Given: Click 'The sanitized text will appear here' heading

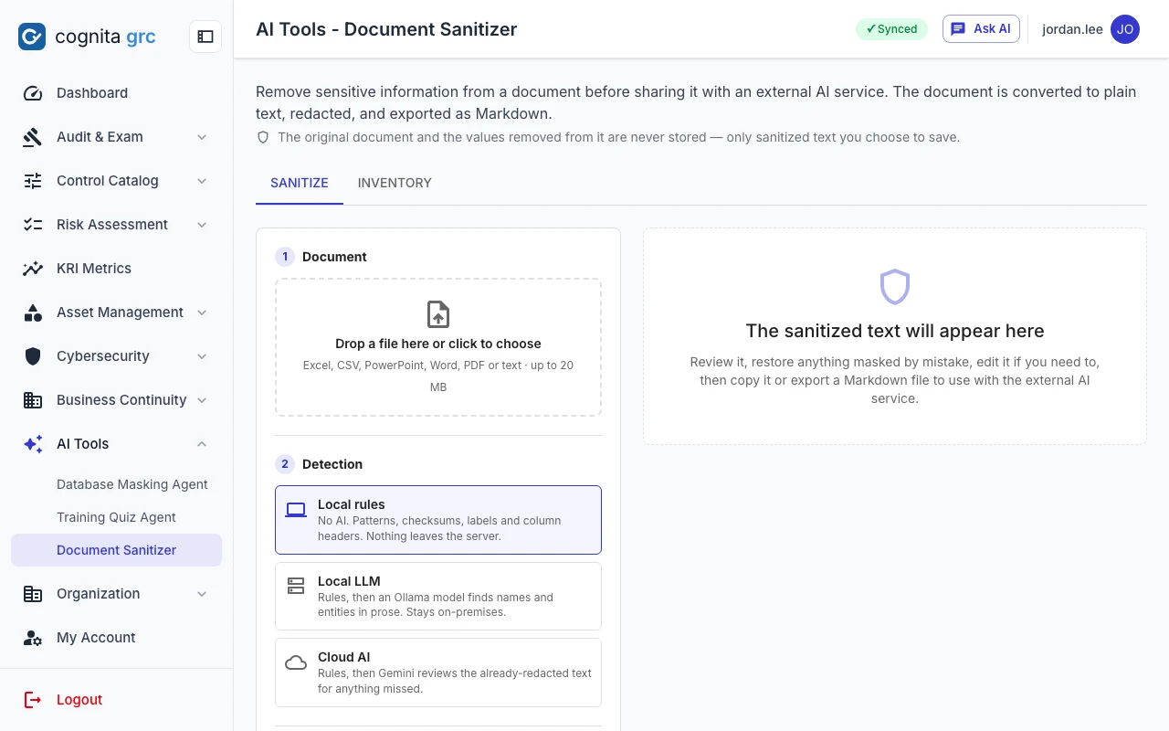Looking at the screenshot, I should (895, 331).
